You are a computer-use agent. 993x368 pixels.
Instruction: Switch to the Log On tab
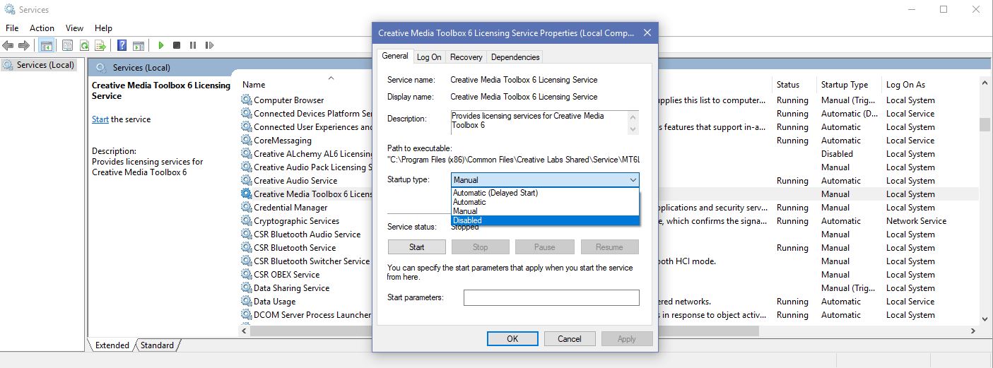click(x=429, y=57)
